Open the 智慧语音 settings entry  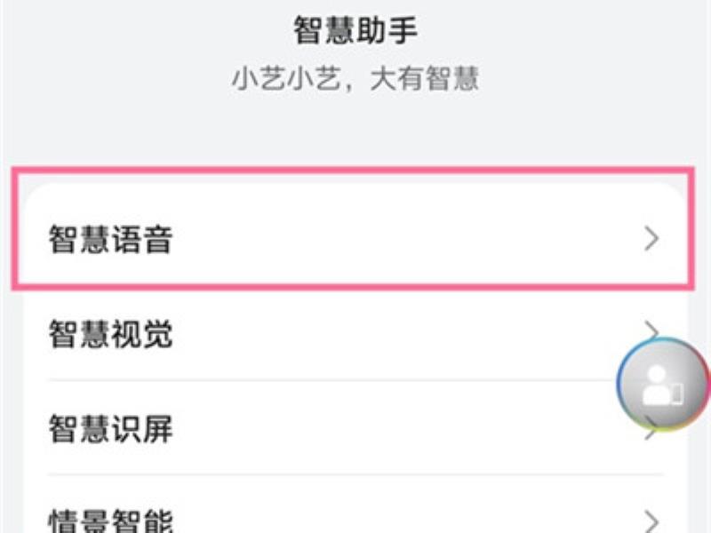coord(355,239)
